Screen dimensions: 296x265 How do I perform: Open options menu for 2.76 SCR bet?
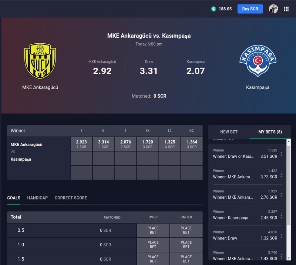[x=281, y=195]
